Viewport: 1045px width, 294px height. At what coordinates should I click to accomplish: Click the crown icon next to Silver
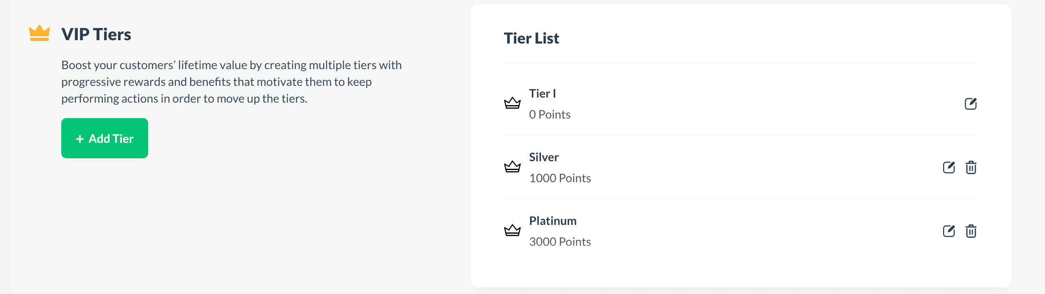pos(512,167)
